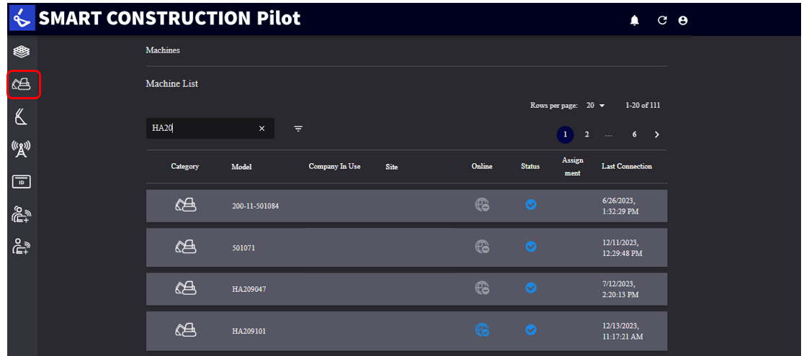This screenshot has height=356, width=809.
Task: Click status checkmark for HA209101
Action: pyautogui.click(x=531, y=329)
